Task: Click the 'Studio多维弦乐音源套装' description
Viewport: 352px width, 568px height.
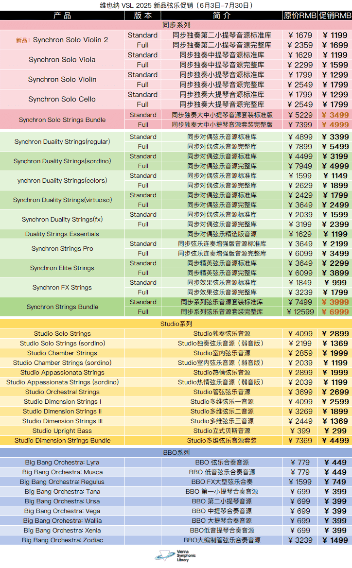Action: pyautogui.click(x=222, y=441)
